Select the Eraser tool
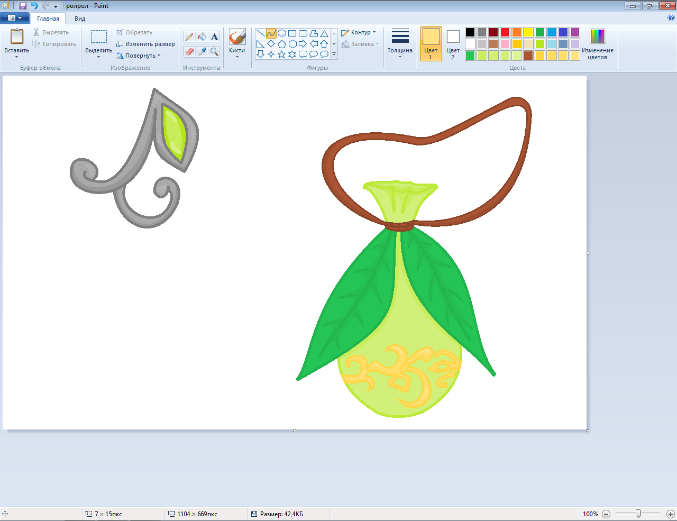This screenshot has height=521, width=677. 189,51
